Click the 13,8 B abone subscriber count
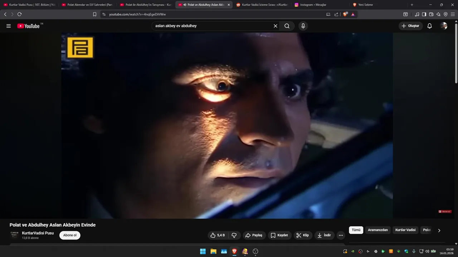Image resolution: width=458 pixels, height=257 pixels. click(x=30, y=238)
